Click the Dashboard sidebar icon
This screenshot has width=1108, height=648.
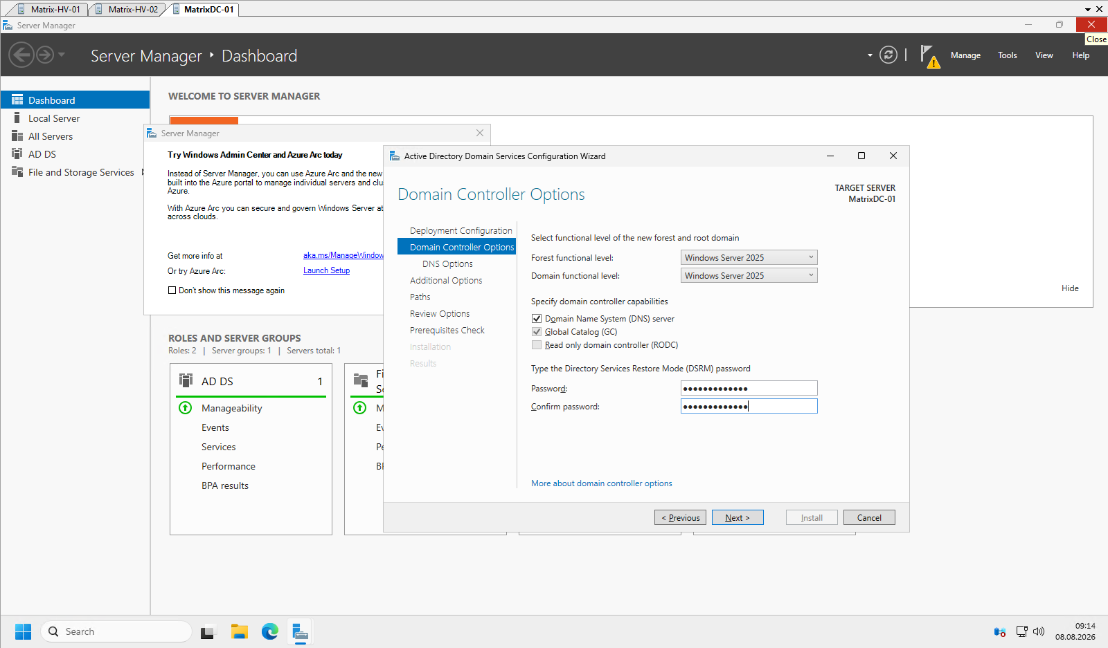tap(17, 100)
